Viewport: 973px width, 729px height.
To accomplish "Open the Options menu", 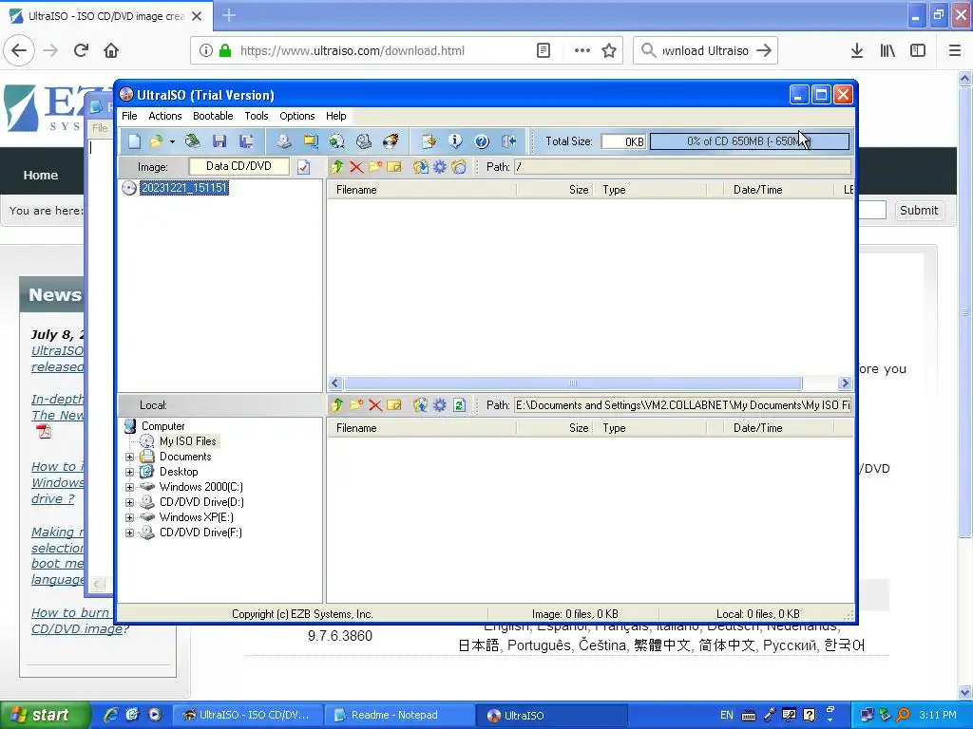I will tap(297, 116).
